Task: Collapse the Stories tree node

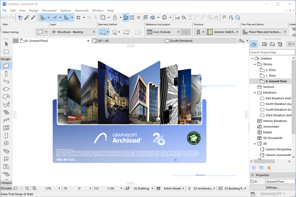Action: click(255, 64)
